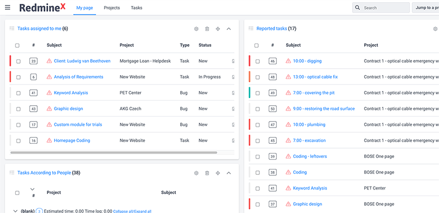The height and width of the screenshot is (213, 439).
Task: Click list icon before Tasks assigned to me
Action: click(x=12, y=28)
